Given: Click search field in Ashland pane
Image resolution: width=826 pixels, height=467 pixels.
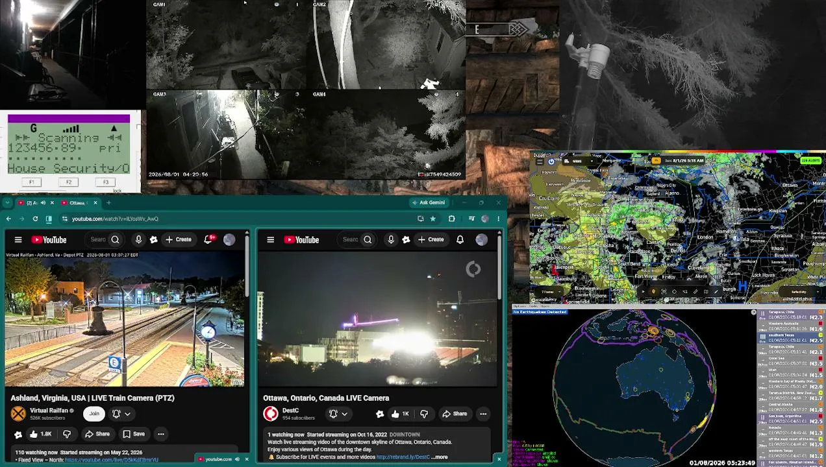Looking at the screenshot, I should 98,240.
